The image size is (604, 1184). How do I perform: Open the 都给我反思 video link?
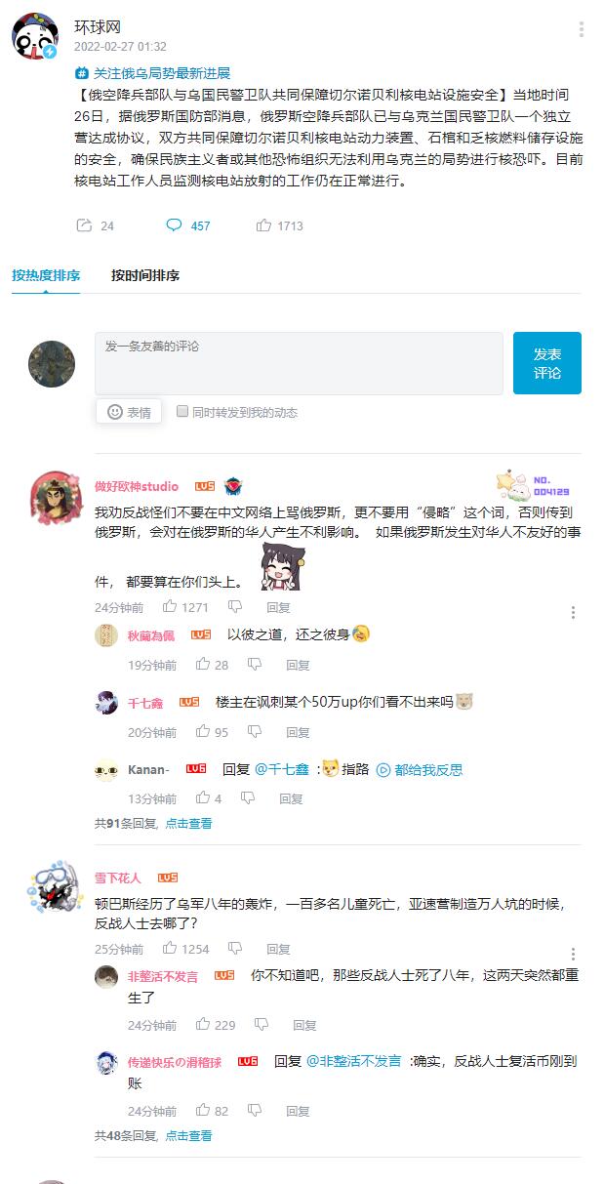(420, 769)
